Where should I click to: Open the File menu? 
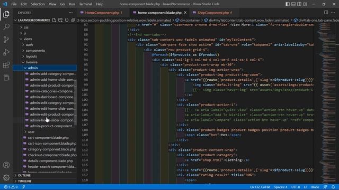(14, 4)
